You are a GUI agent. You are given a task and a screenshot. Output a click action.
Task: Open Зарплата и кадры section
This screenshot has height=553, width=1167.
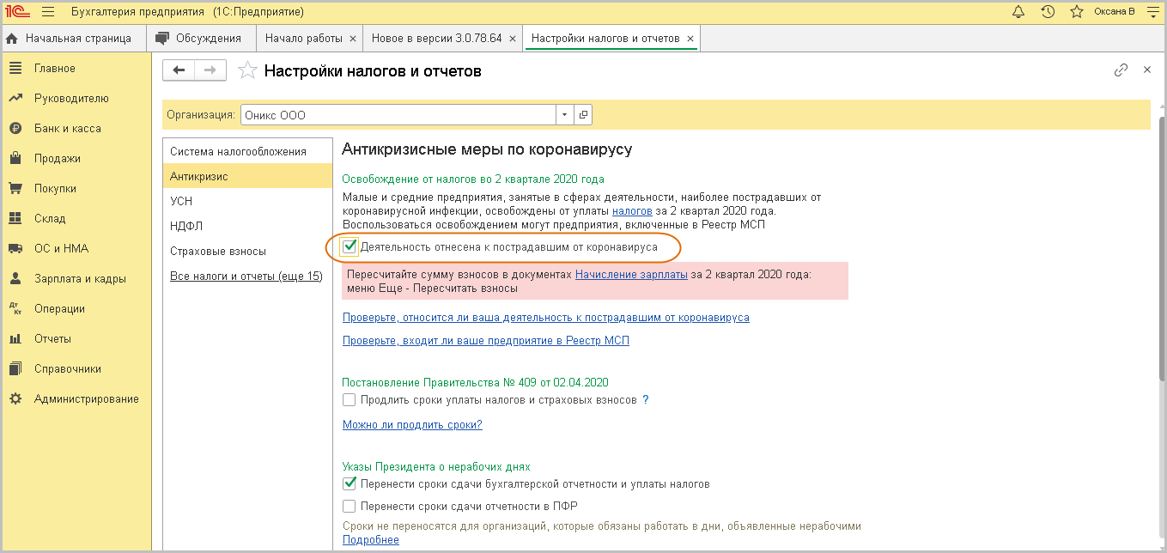click(x=76, y=279)
